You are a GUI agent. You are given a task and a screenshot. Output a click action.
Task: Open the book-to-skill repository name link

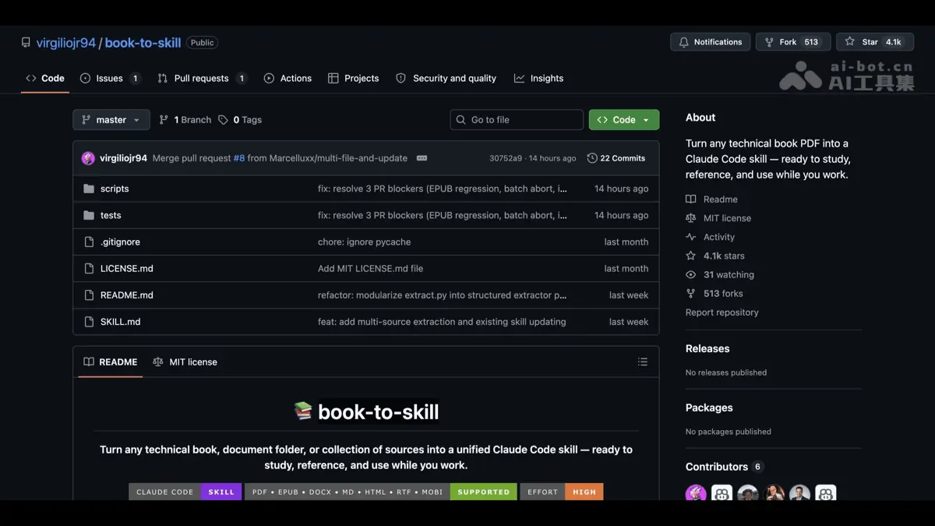pyautogui.click(x=143, y=43)
